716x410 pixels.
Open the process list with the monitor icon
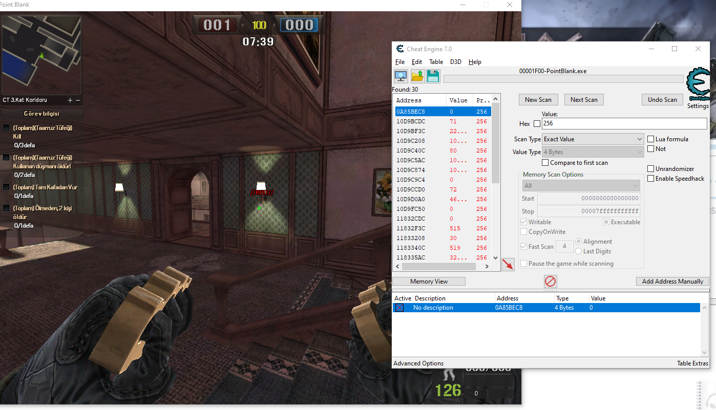[401, 76]
